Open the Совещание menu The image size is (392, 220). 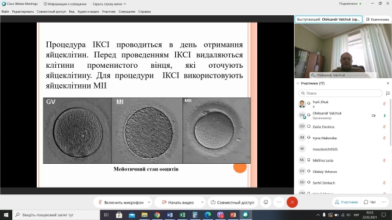point(127,12)
